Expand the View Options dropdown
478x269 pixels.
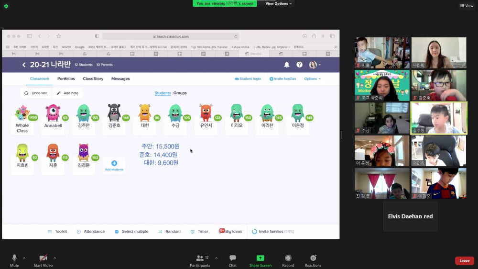click(x=279, y=3)
